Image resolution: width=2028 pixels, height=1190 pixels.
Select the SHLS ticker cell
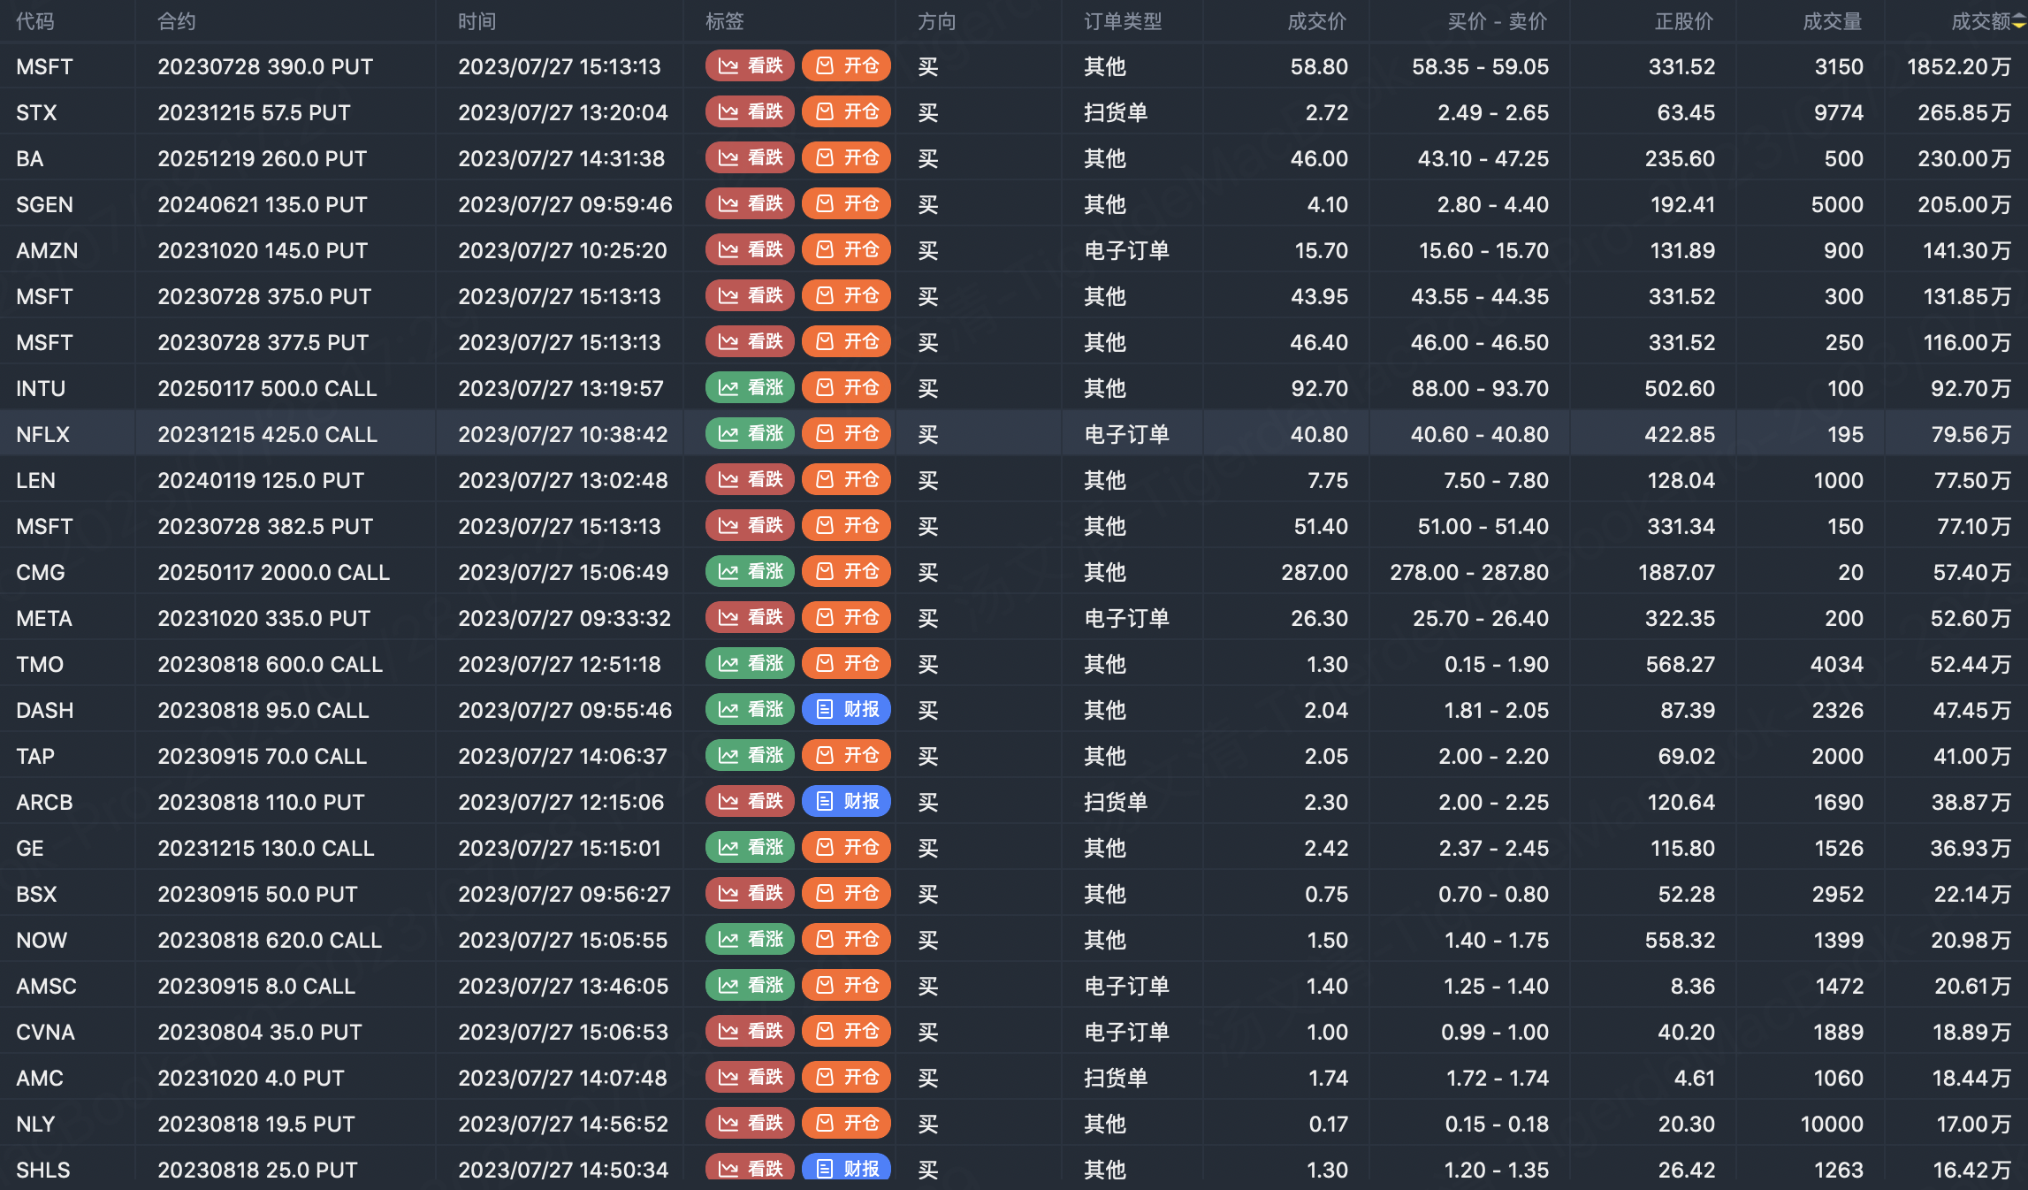point(42,1170)
